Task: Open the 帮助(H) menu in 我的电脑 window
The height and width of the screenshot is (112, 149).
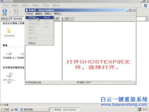Action: tap(56, 5)
